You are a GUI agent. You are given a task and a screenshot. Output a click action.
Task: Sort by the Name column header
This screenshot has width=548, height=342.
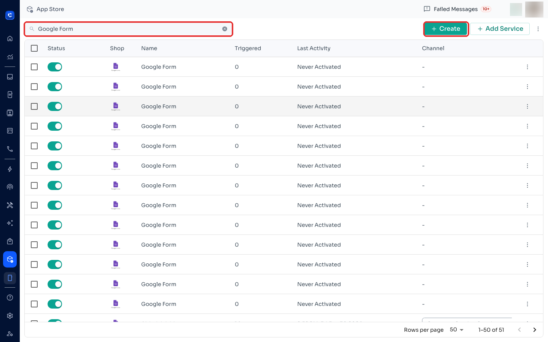(x=149, y=48)
